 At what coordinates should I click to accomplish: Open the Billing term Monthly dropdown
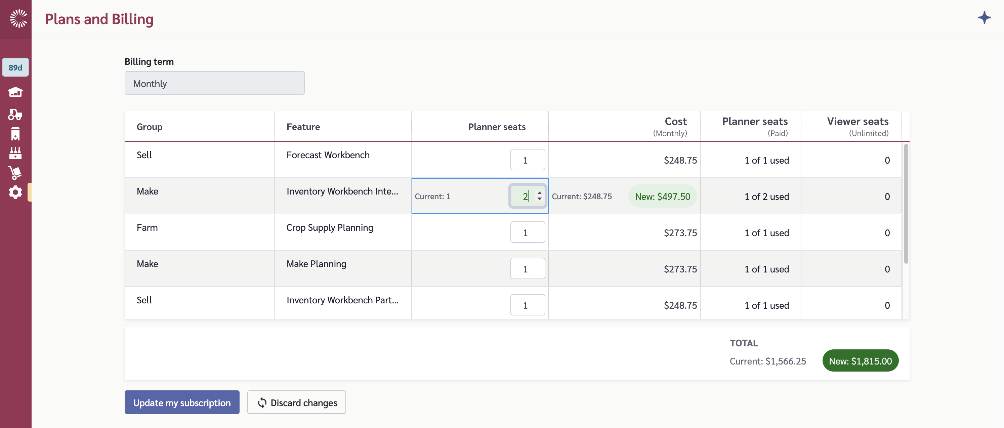214,83
